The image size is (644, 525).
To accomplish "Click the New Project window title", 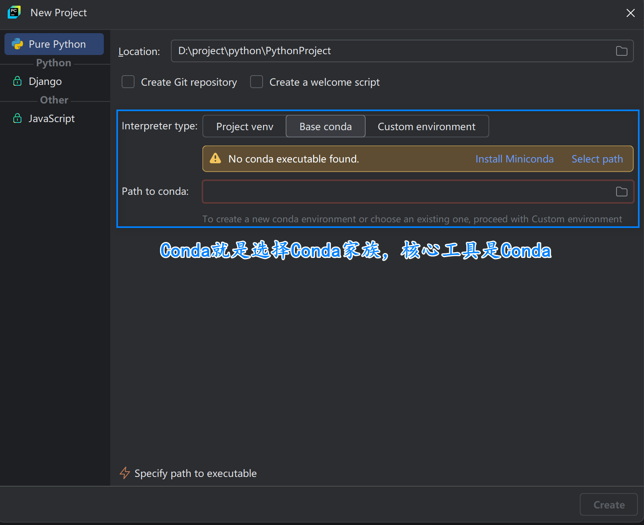I will pos(59,13).
